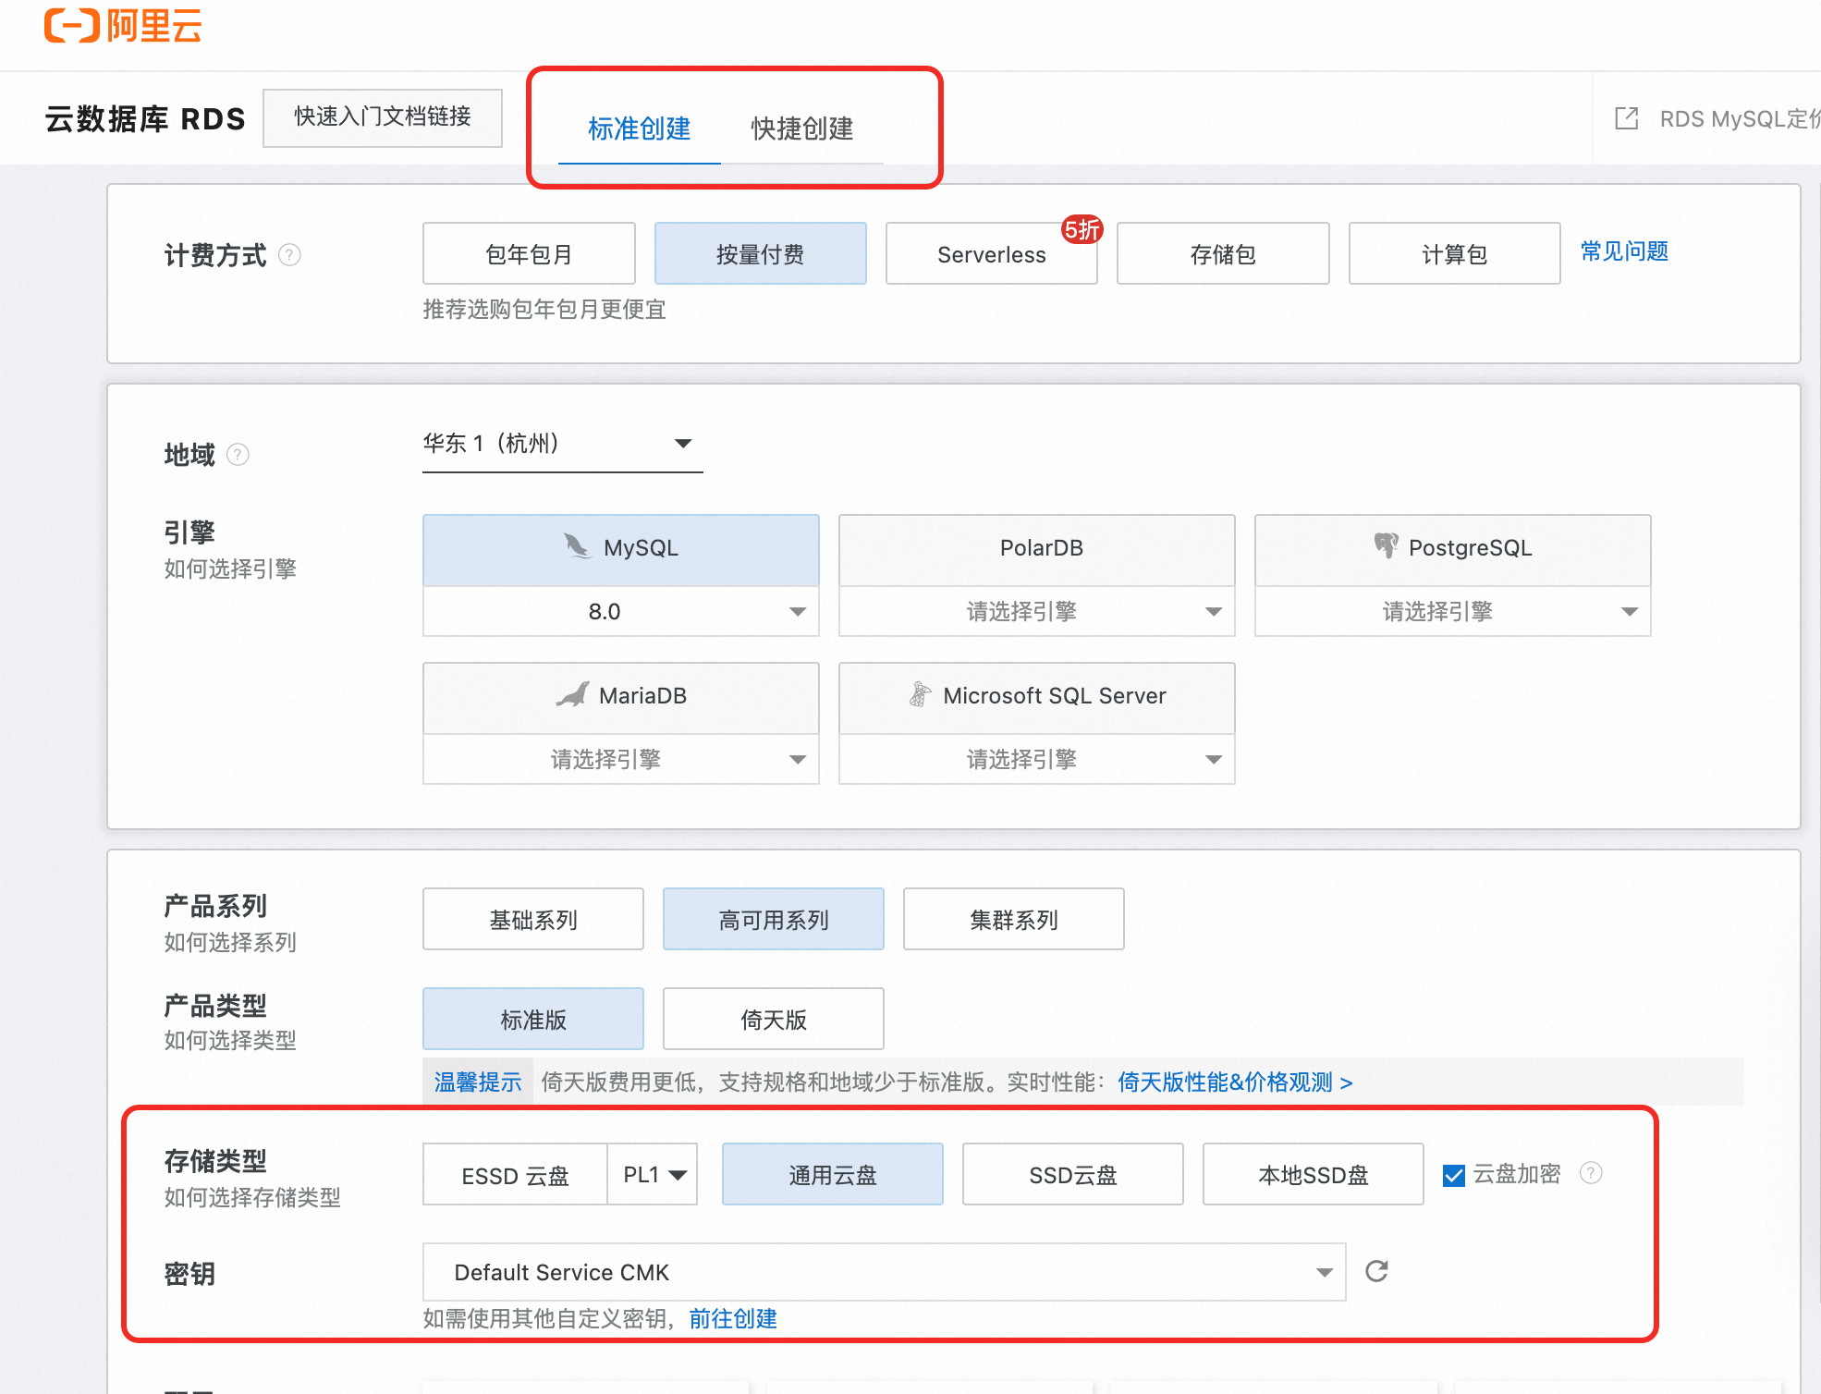
Task: Select 集群系列 product series
Action: [x=1014, y=919]
